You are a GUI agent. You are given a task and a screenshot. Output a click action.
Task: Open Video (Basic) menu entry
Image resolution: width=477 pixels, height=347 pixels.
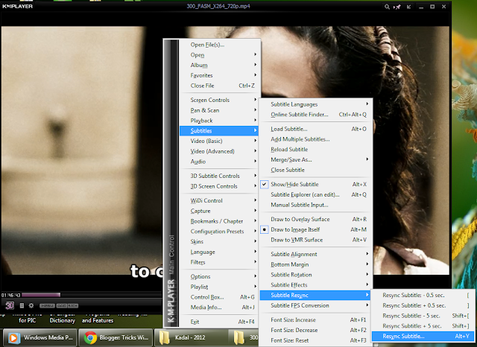pyautogui.click(x=219, y=141)
